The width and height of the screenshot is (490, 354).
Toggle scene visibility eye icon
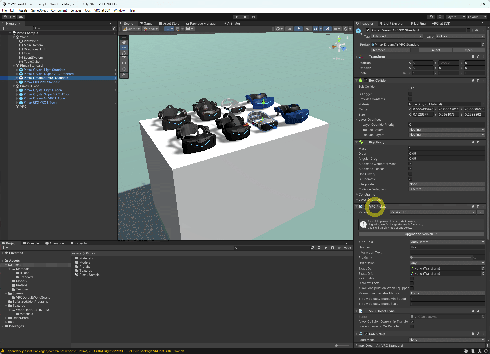[x=327, y=29]
